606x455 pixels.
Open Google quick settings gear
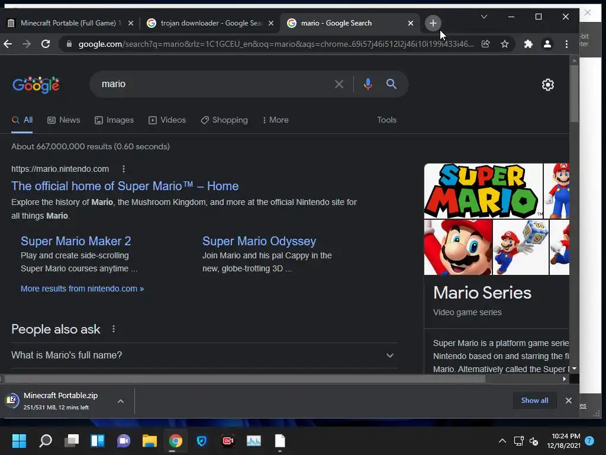click(547, 84)
